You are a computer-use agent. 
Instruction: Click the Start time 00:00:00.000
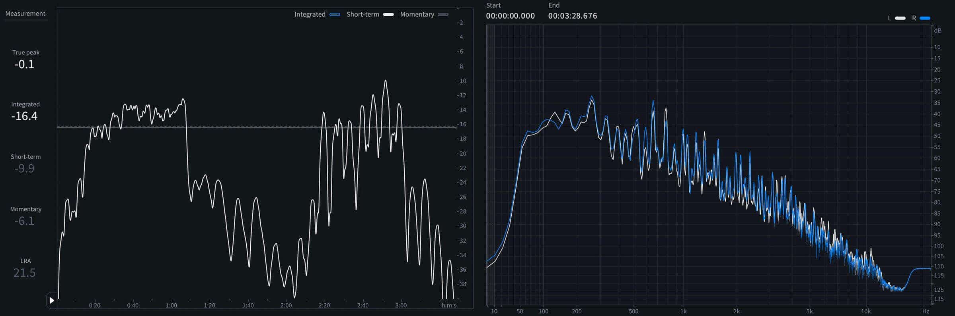[510, 16]
